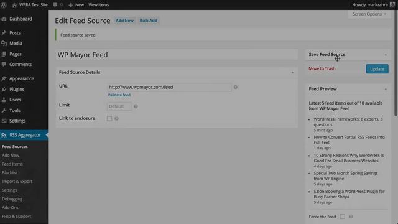This screenshot has height=224, width=398.
Task: Open Import & Export submenu item
Action: pos(17,182)
